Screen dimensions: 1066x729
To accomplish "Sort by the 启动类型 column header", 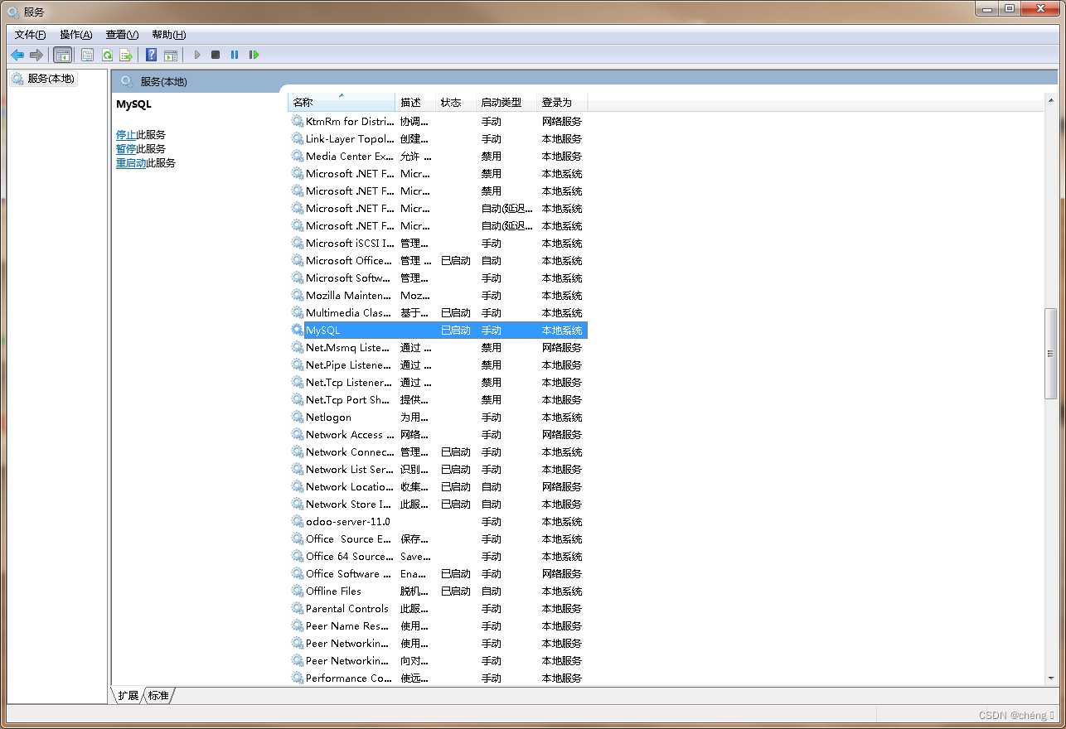I will point(502,103).
